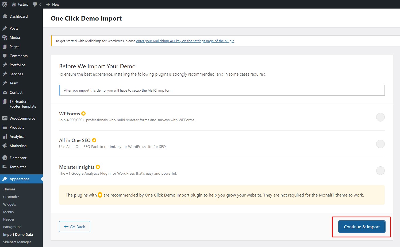Click the WPForms plugin title
Viewport: 400px width, 247px height.
pos(70,114)
